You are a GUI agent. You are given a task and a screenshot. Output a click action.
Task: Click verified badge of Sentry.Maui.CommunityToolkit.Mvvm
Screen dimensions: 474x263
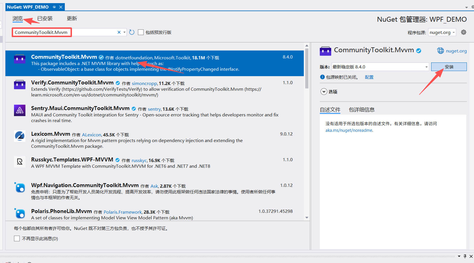pyautogui.click(x=134, y=109)
